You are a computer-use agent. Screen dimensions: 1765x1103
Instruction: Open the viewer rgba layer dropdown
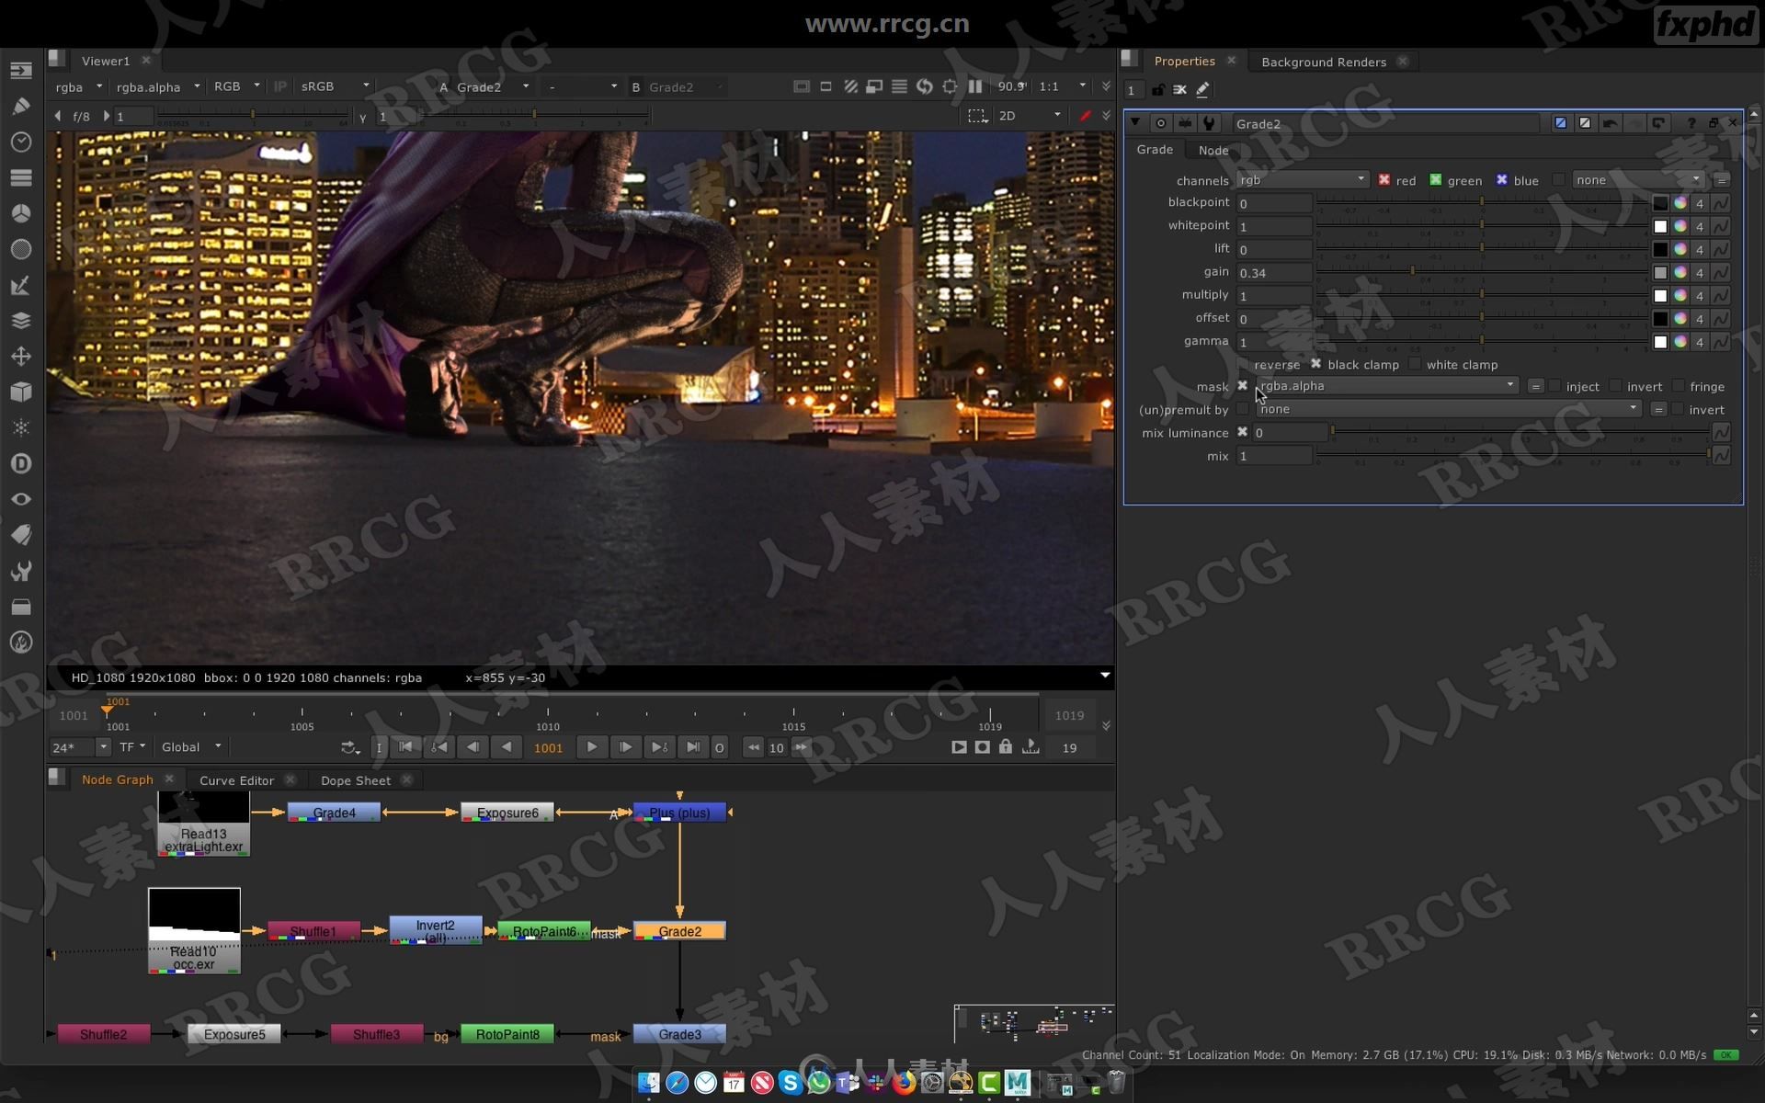(78, 86)
